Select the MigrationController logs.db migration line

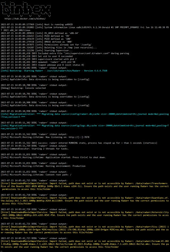point(85,127)
